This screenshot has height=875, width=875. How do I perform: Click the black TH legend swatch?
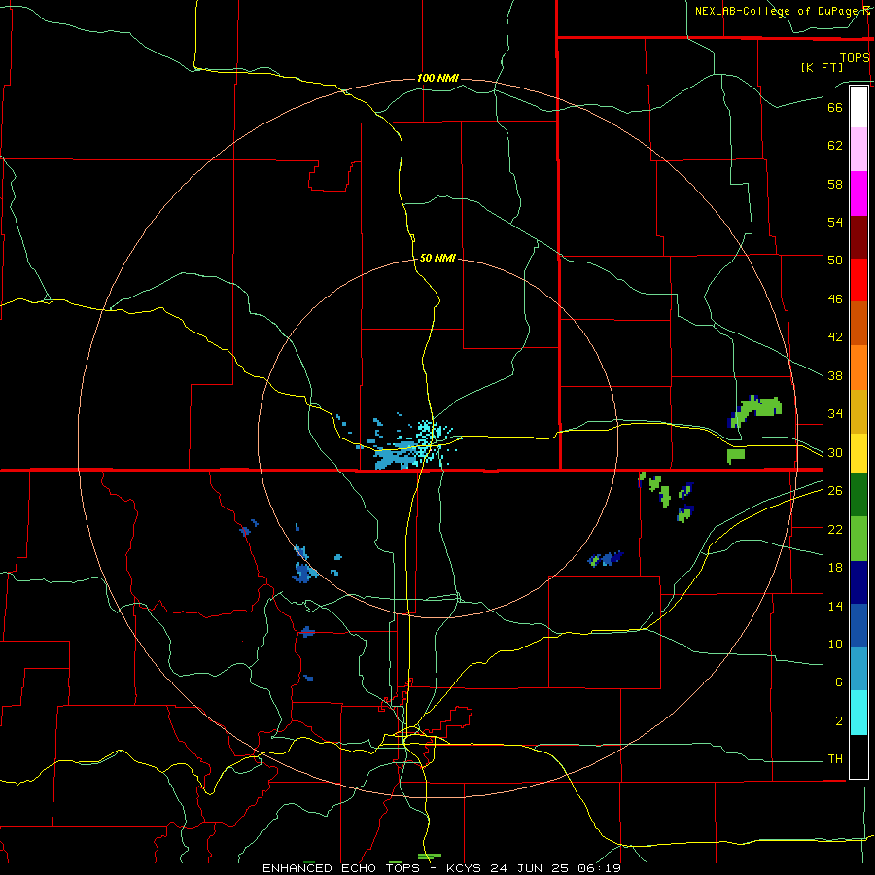(x=858, y=756)
